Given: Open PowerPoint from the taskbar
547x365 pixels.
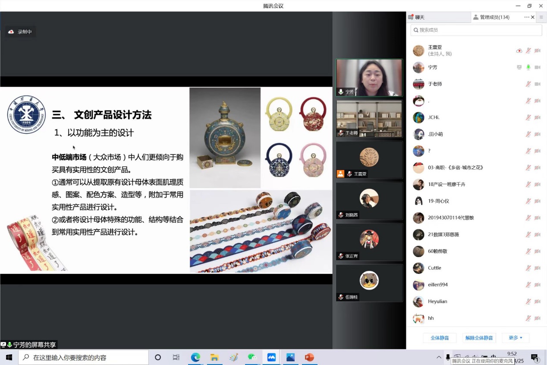Looking at the screenshot, I should point(309,357).
